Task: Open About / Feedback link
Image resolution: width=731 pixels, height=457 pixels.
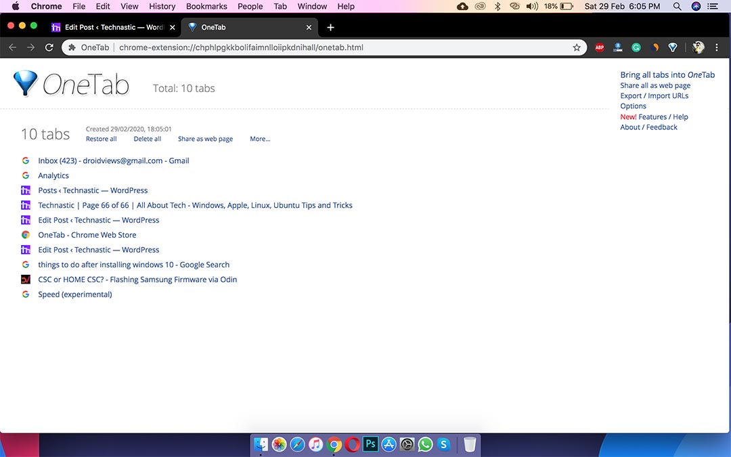Action: tap(648, 127)
